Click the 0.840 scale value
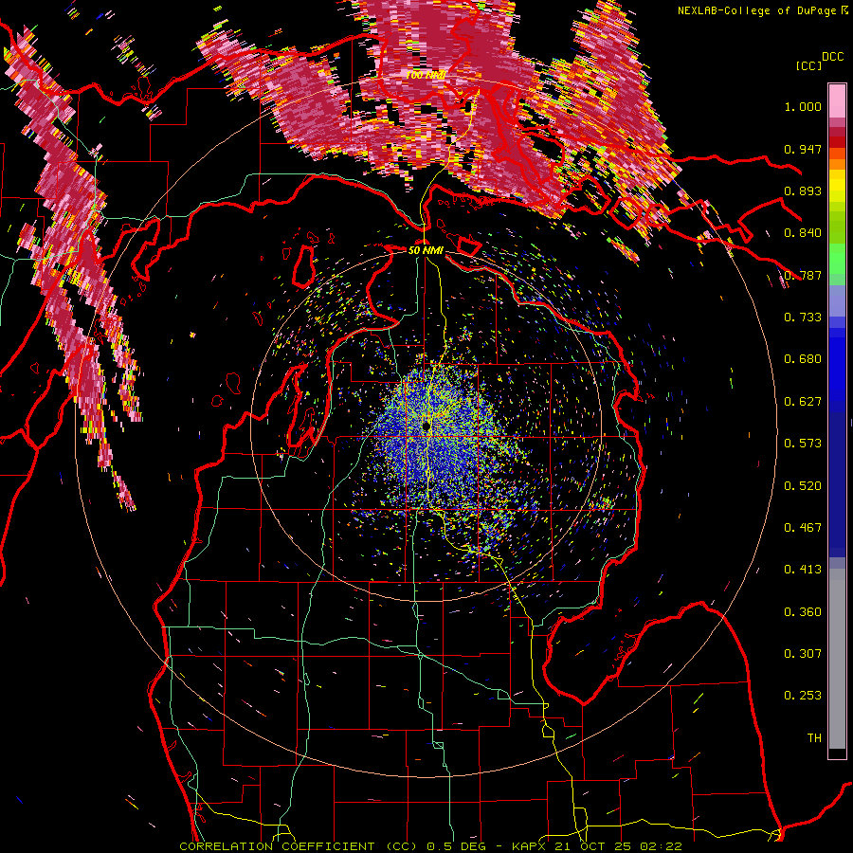Image resolution: width=853 pixels, height=853 pixels. [x=803, y=233]
